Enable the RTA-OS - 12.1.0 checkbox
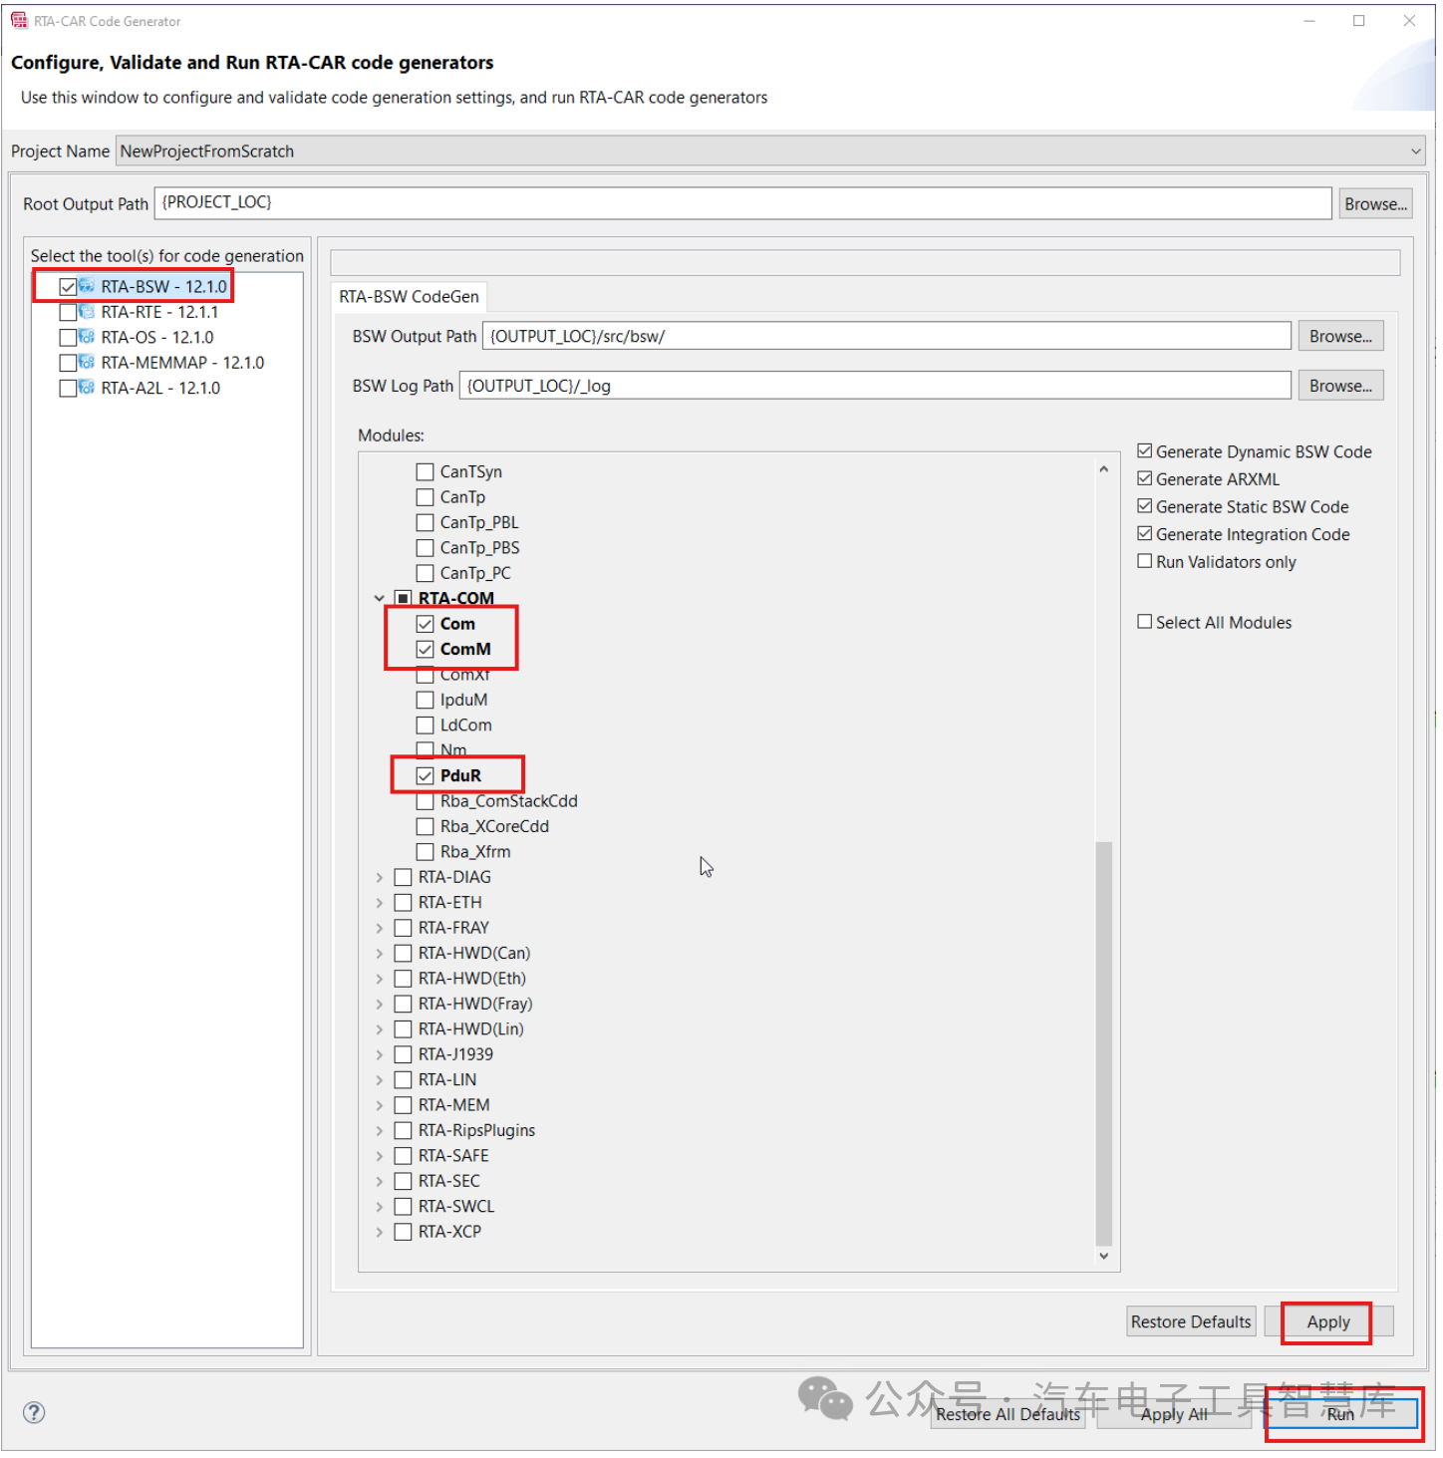 point(68,338)
